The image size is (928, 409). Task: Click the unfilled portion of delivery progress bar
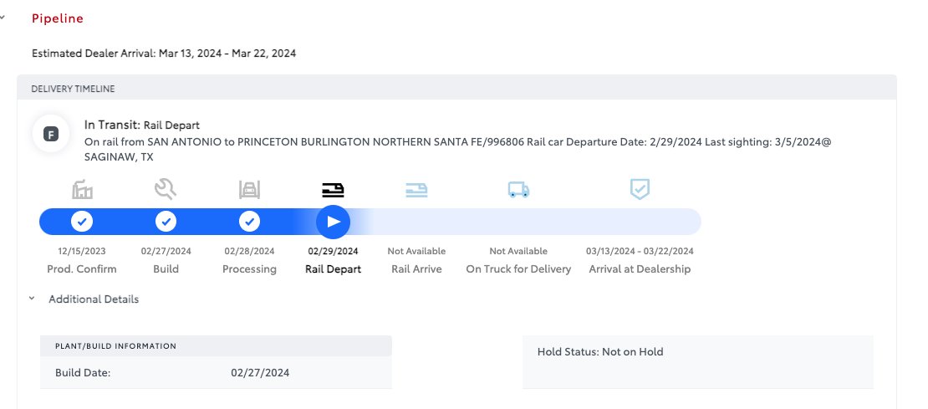[533, 222]
